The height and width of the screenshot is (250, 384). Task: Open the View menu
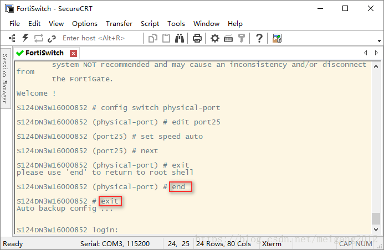tap(56, 23)
